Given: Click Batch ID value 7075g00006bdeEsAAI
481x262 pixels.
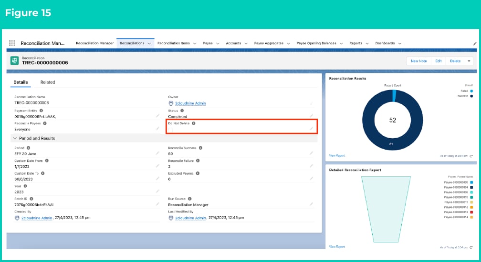Looking at the screenshot, I should coord(34,205).
